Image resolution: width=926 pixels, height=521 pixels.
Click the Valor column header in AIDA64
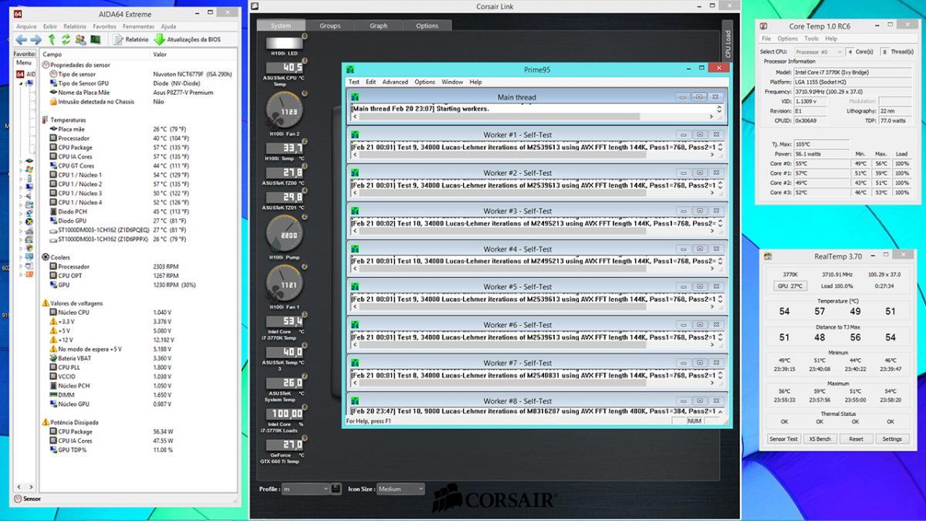point(194,55)
